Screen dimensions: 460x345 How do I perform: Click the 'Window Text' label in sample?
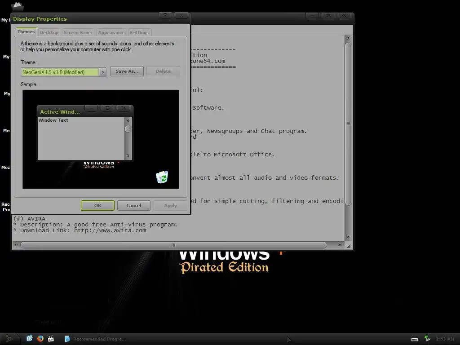click(53, 120)
